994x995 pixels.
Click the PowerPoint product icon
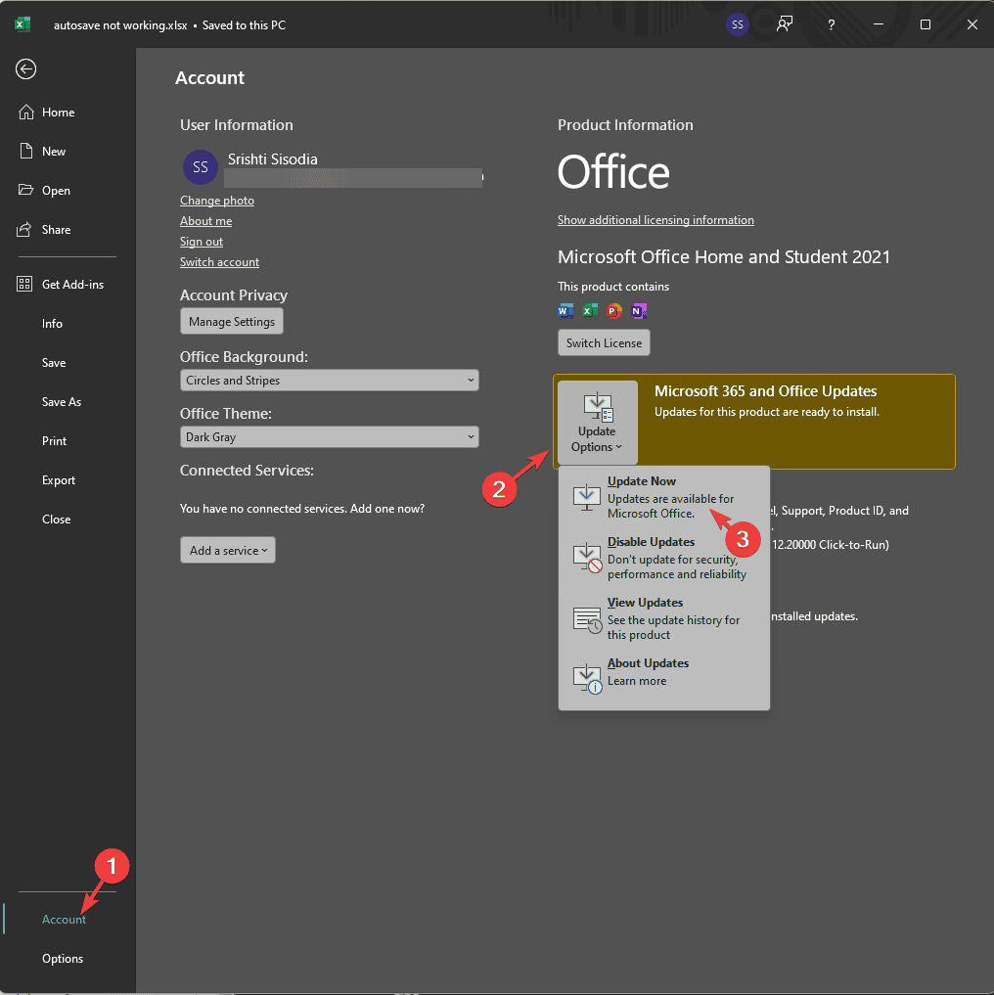(x=613, y=310)
